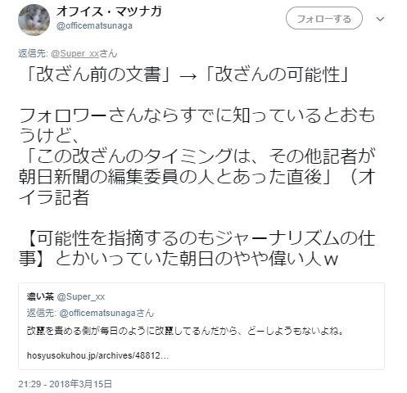Screen dimensions: 407x393
Task: Open the cat profile avatar image
Action: [x=34, y=20]
